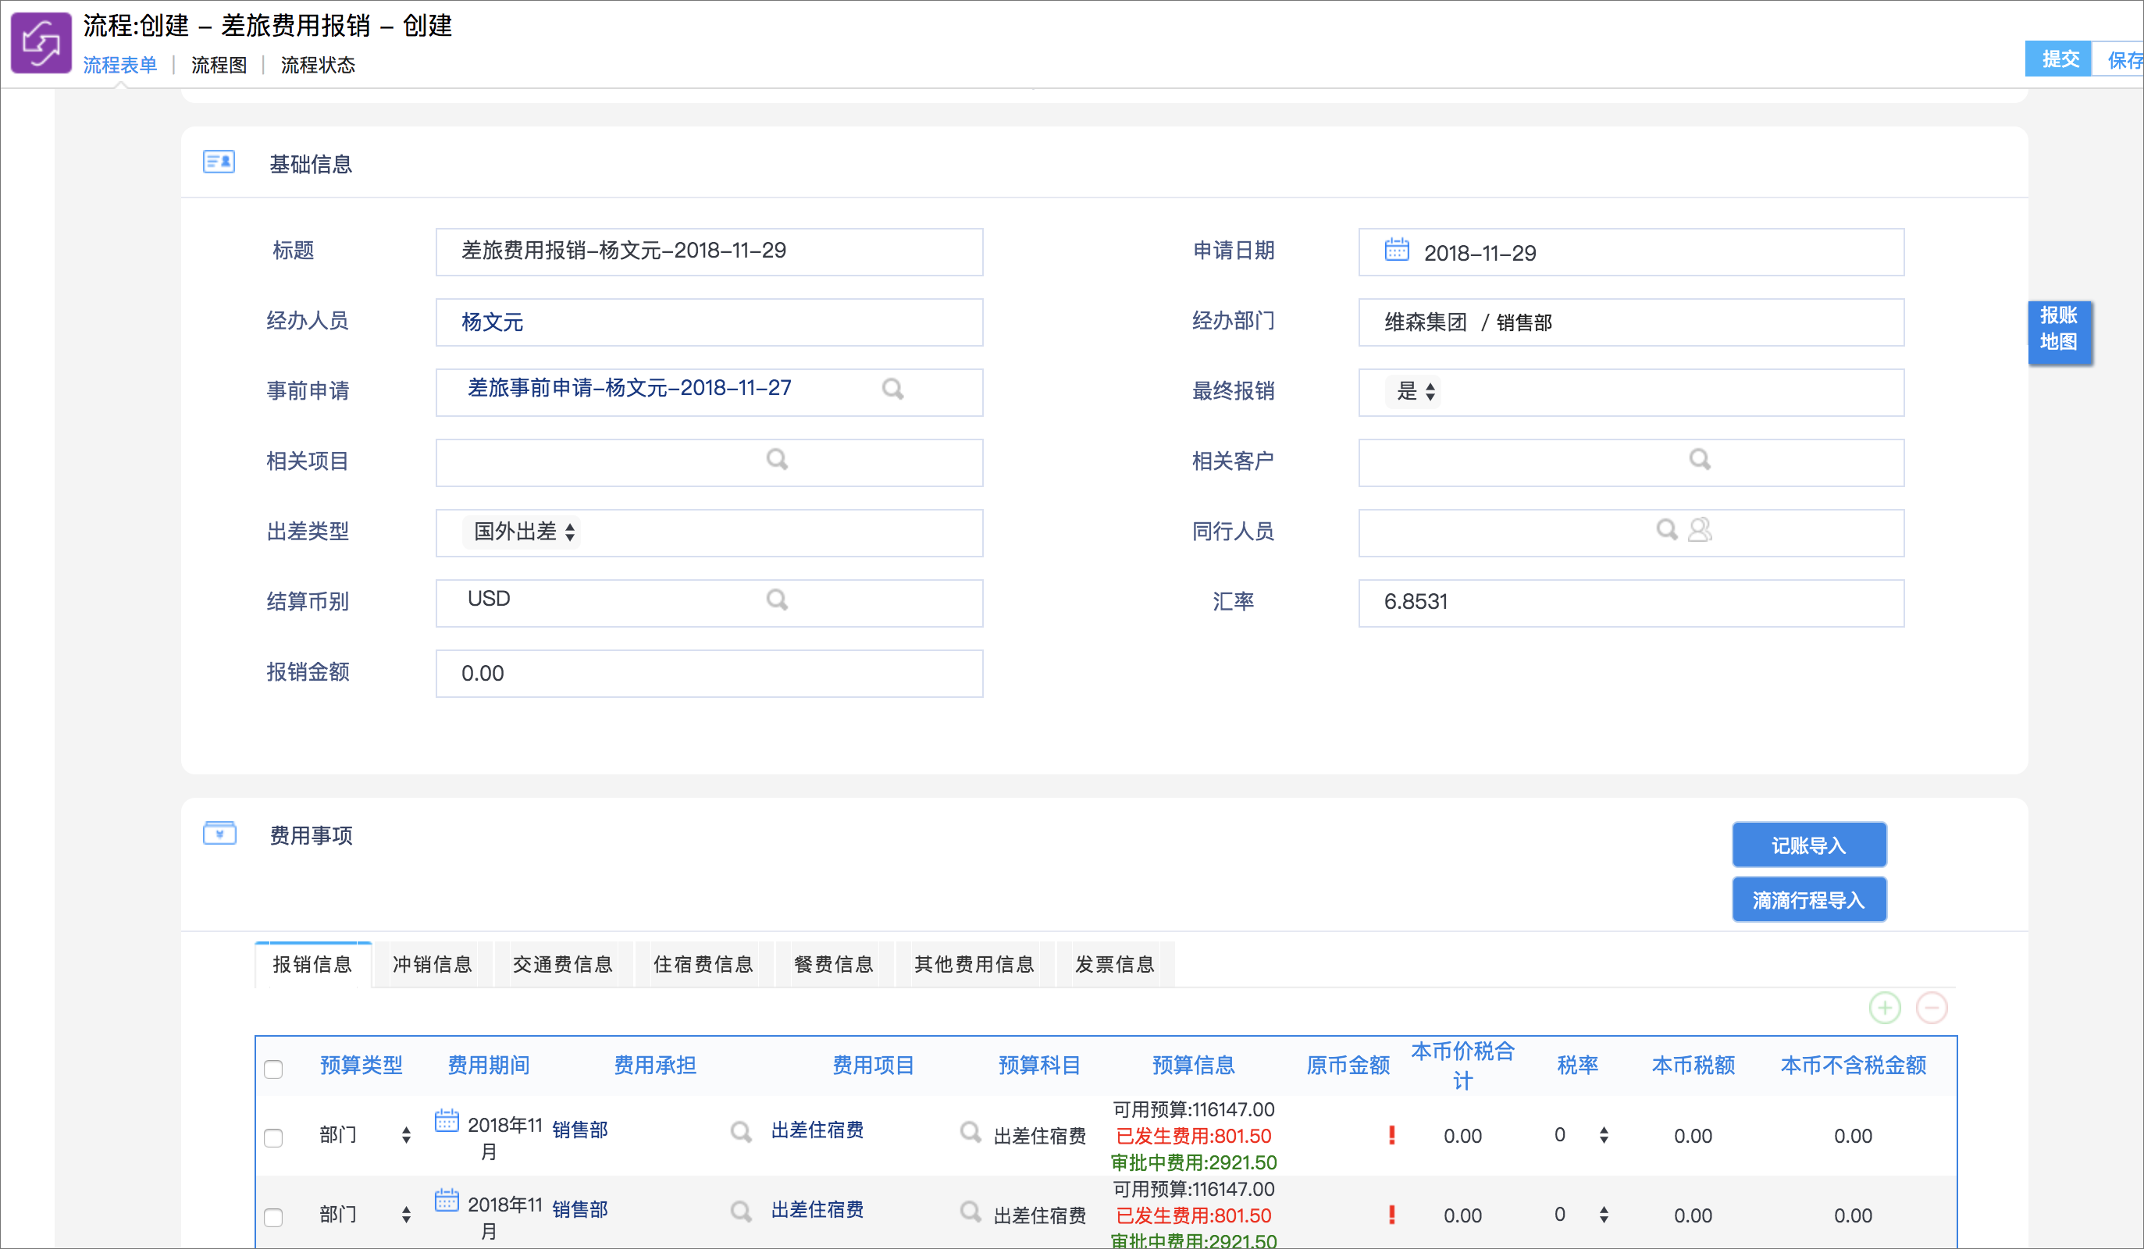Click the 记账导入 button
2144x1249 pixels.
click(x=1809, y=845)
